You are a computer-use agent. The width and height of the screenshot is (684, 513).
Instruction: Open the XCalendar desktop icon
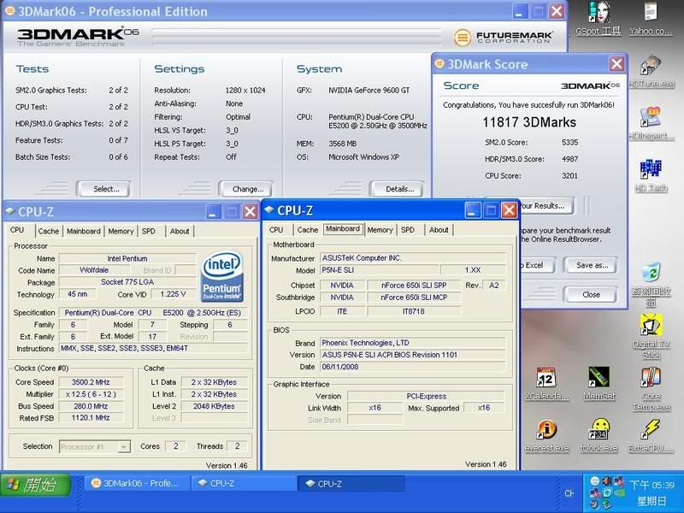(546, 384)
